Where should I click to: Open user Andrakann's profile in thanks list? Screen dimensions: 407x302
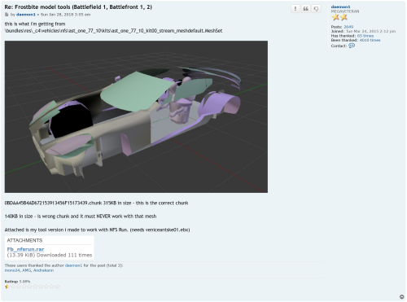(x=43, y=270)
